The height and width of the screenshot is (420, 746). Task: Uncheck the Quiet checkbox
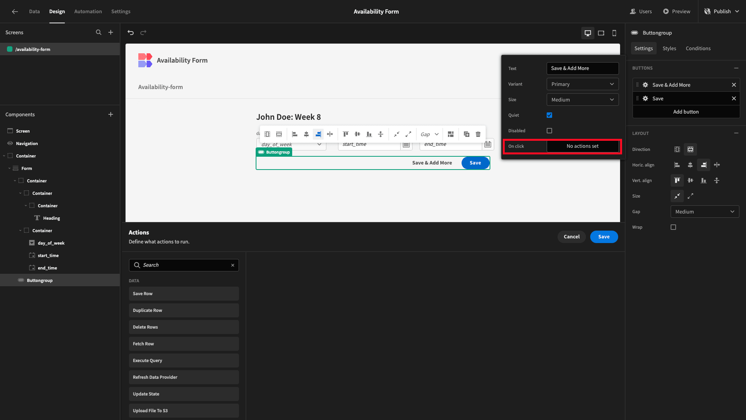click(549, 115)
